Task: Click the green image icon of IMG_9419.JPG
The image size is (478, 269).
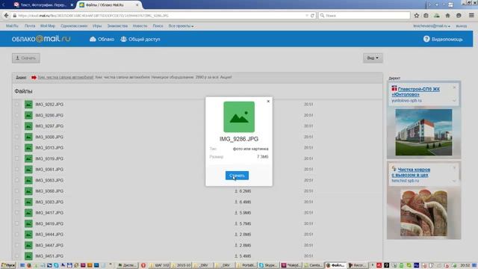Action: pos(28,223)
